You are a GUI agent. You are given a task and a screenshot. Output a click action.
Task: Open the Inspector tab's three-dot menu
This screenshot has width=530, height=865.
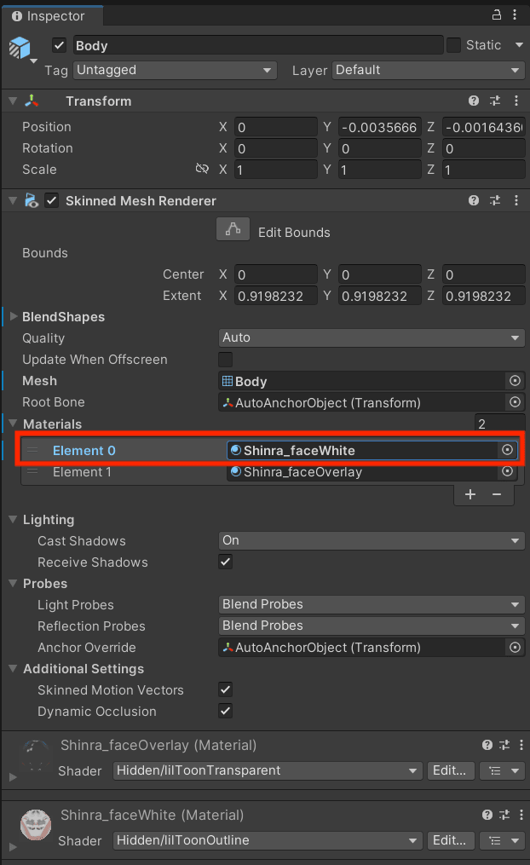click(515, 14)
